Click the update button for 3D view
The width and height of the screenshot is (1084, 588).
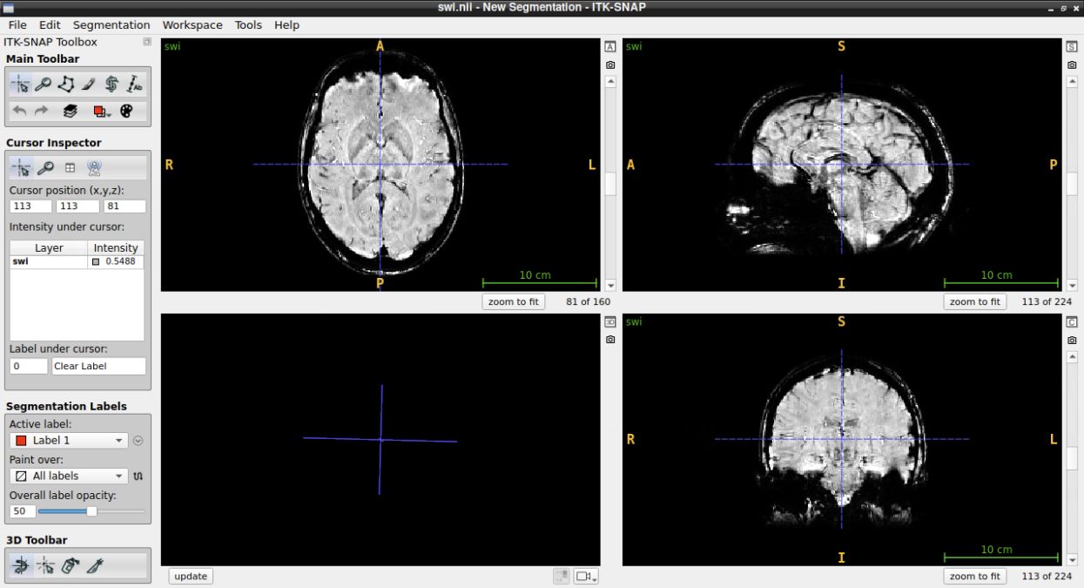pos(191,576)
